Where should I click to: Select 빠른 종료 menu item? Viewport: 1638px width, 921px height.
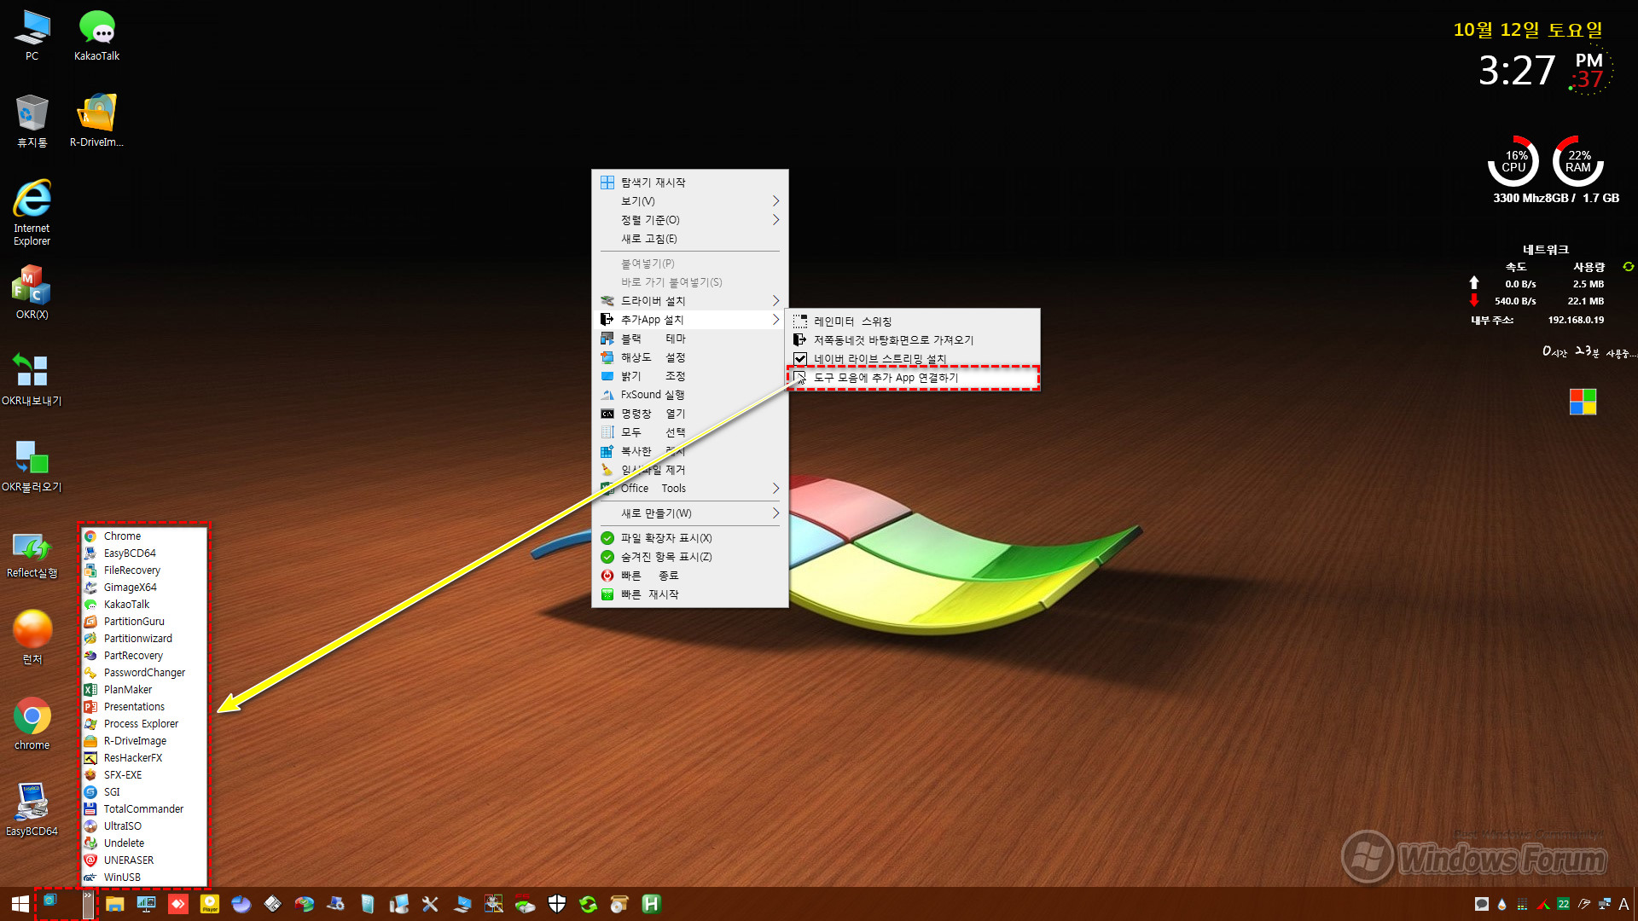tap(689, 576)
